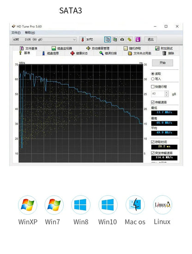
Task: Click the copy screenshot to clipboard icon
Action: 115,39
